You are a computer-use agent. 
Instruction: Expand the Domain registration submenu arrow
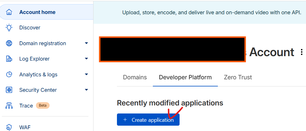[x=86, y=43]
